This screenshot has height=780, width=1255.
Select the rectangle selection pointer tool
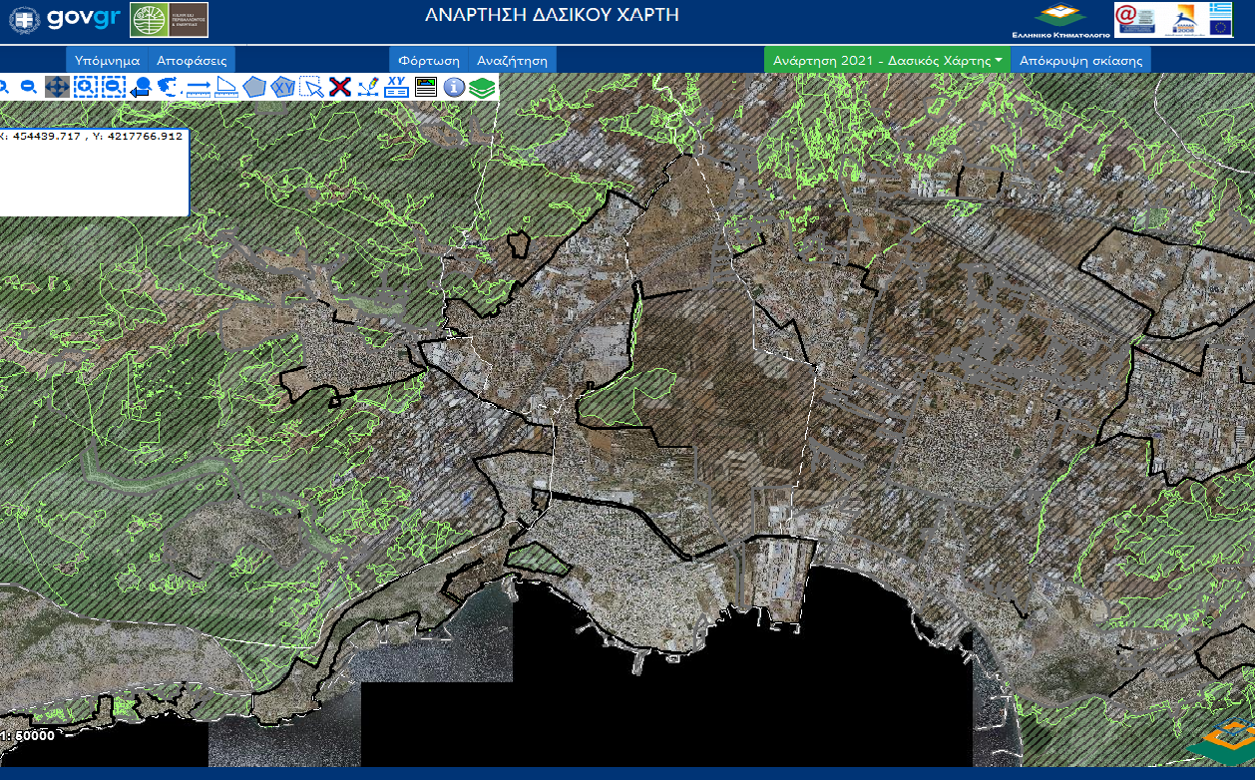pyautogui.click(x=312, y=87)
